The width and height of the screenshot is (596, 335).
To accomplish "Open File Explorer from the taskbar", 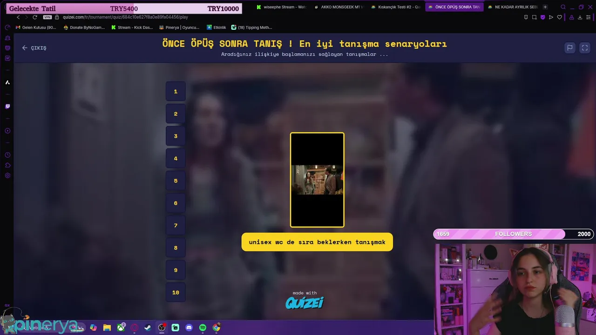I will 107,328.
